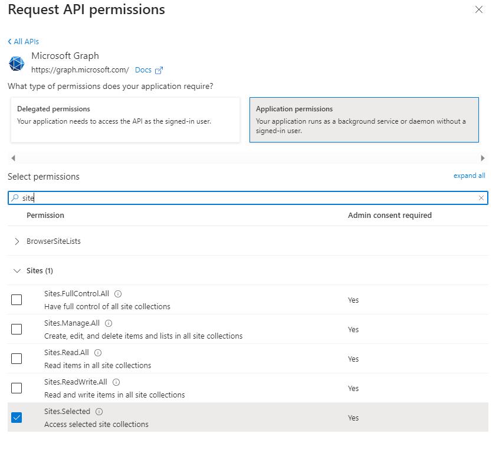Show info for Sites.Read.All

tap(98, 353)
